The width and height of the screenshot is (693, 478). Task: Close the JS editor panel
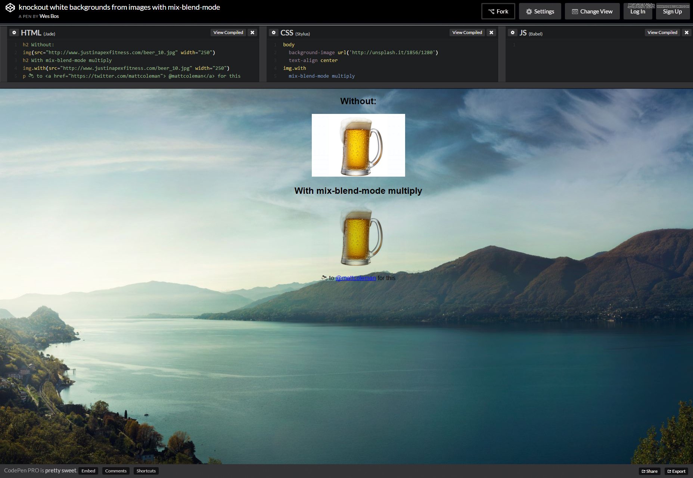687,32
